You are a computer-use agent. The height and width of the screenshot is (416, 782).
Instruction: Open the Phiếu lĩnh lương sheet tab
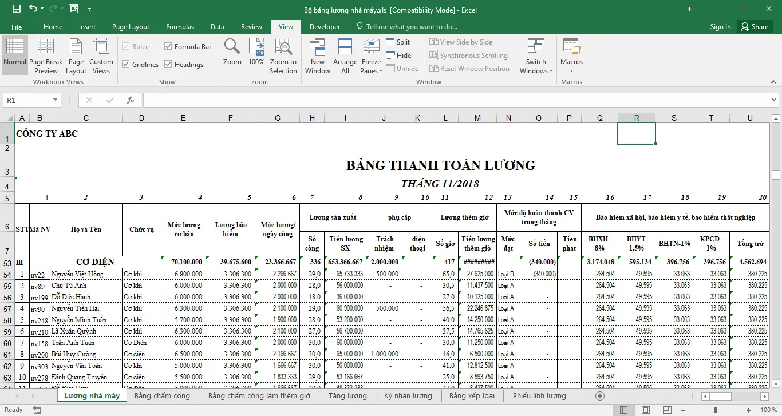[539, 395]
